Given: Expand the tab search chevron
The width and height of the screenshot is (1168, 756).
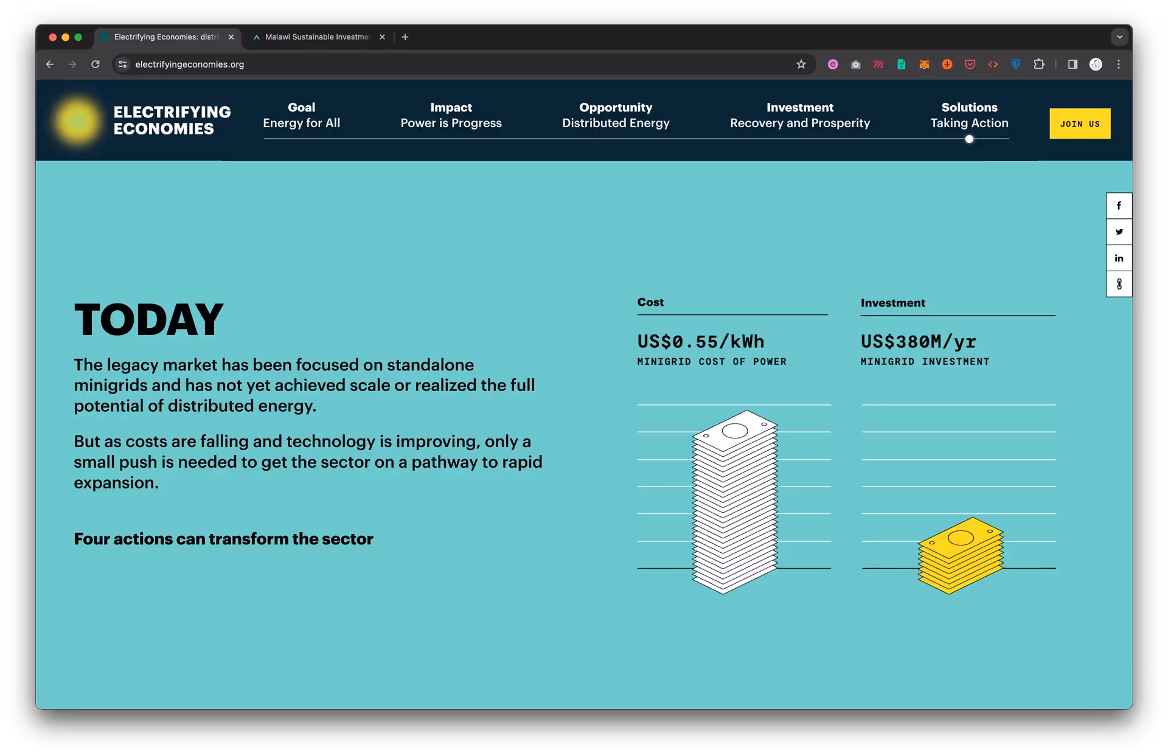Looking at the screenshot, I should (1119, 37).
